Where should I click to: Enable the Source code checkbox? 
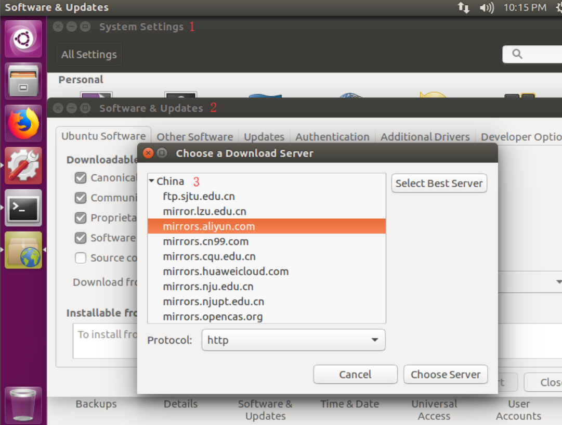coord(81,258)
